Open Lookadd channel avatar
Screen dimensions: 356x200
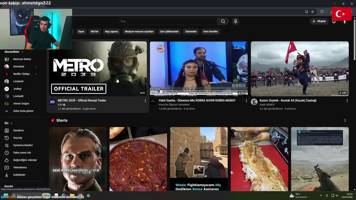tap(7, 96)
